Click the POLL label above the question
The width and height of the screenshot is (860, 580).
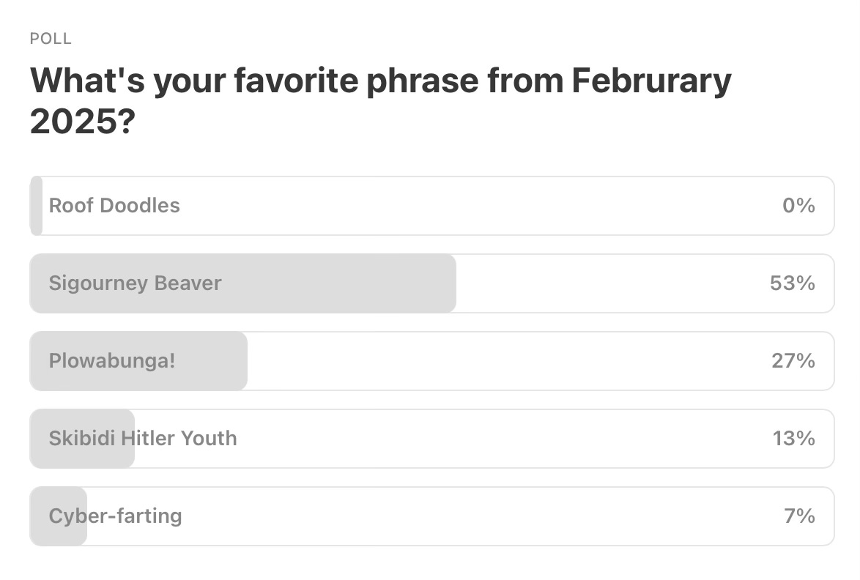tap(51, 38)
